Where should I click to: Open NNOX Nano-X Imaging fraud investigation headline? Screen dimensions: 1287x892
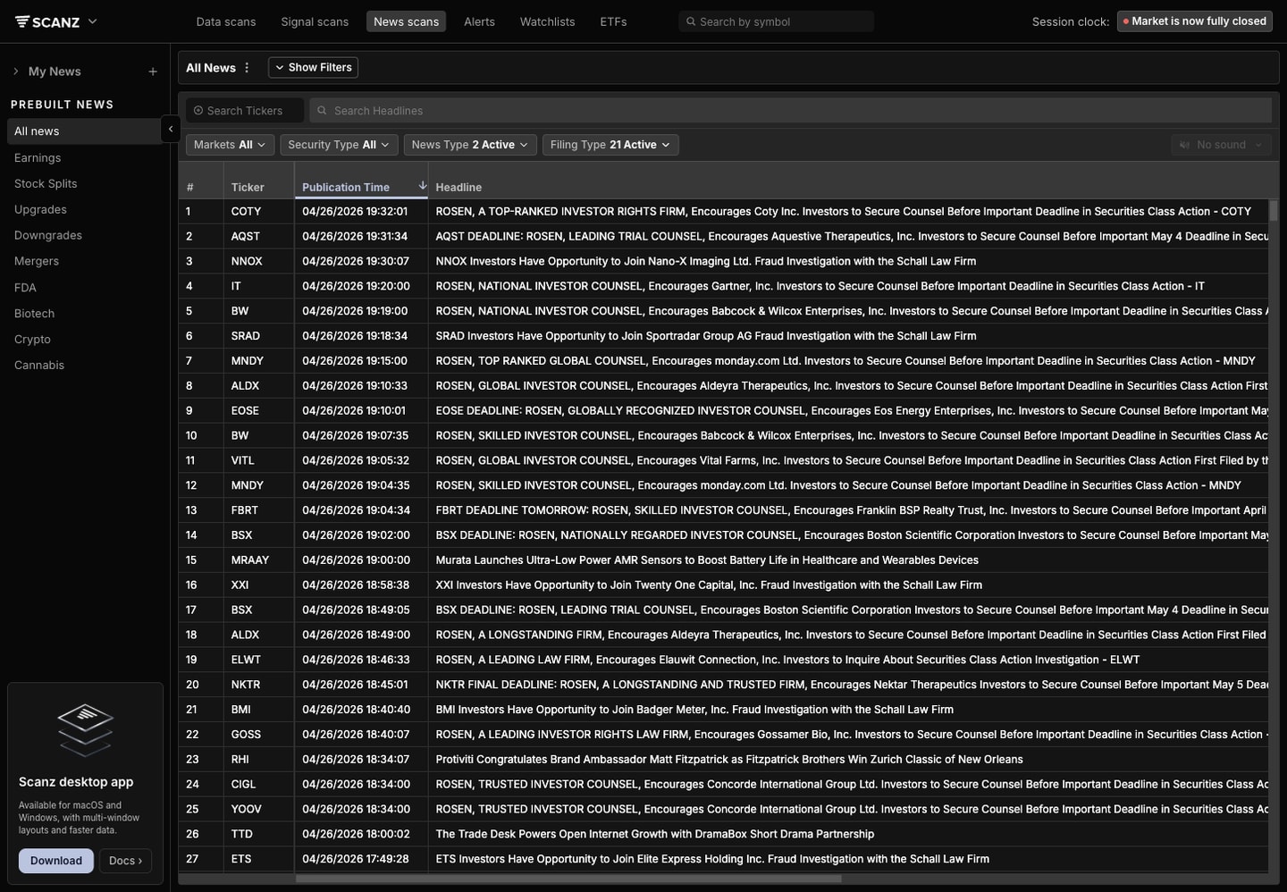[705, 262]
